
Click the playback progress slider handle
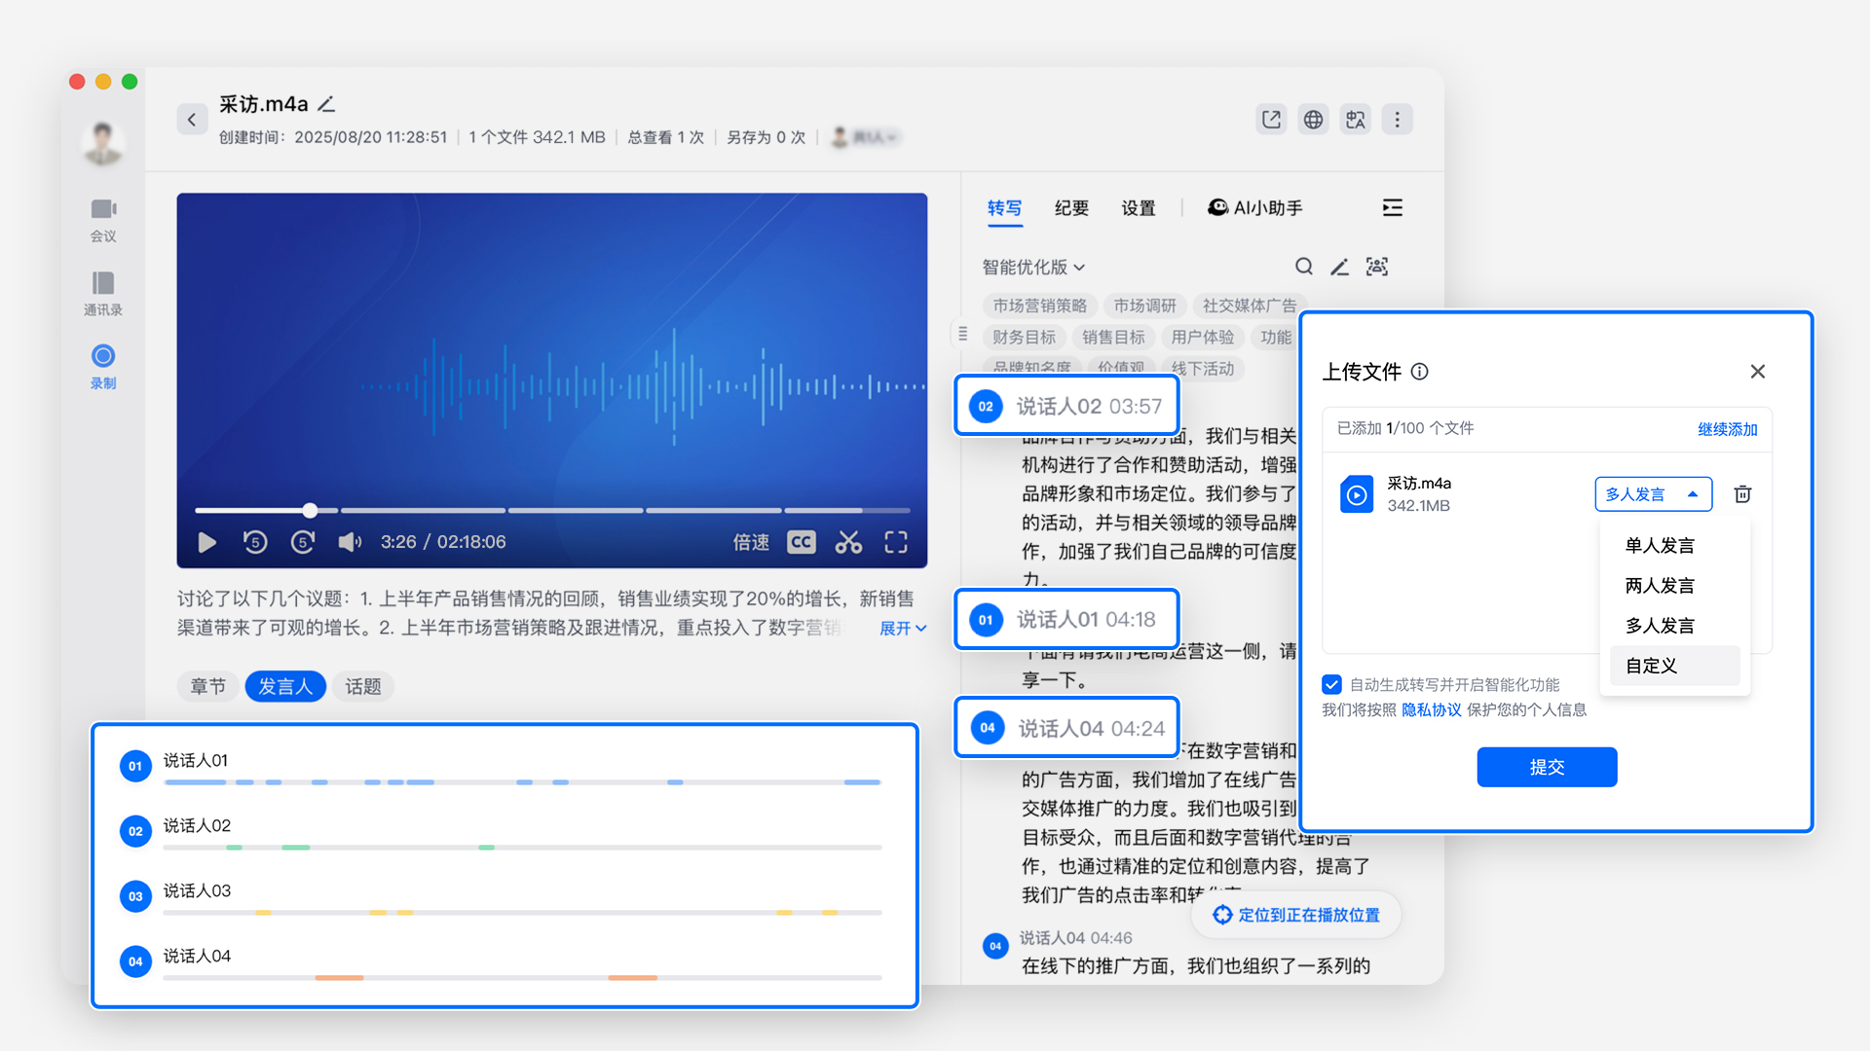tap(310, 510)
